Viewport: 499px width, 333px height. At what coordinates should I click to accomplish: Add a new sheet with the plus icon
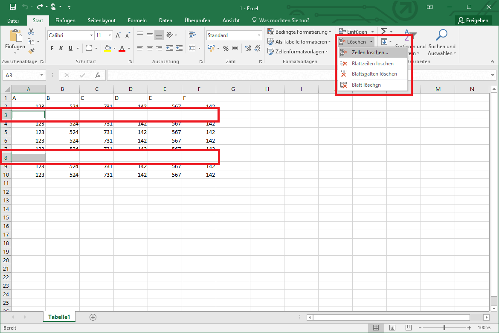tap(93, 317)
